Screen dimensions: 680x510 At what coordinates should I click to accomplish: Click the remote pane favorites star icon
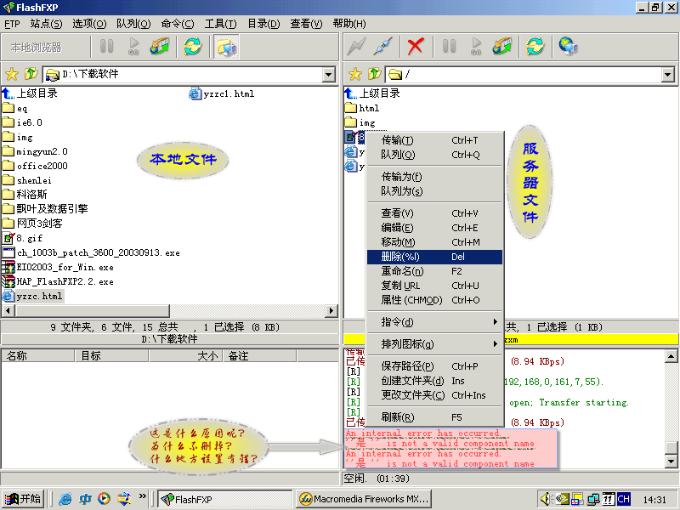pos(355,74)
